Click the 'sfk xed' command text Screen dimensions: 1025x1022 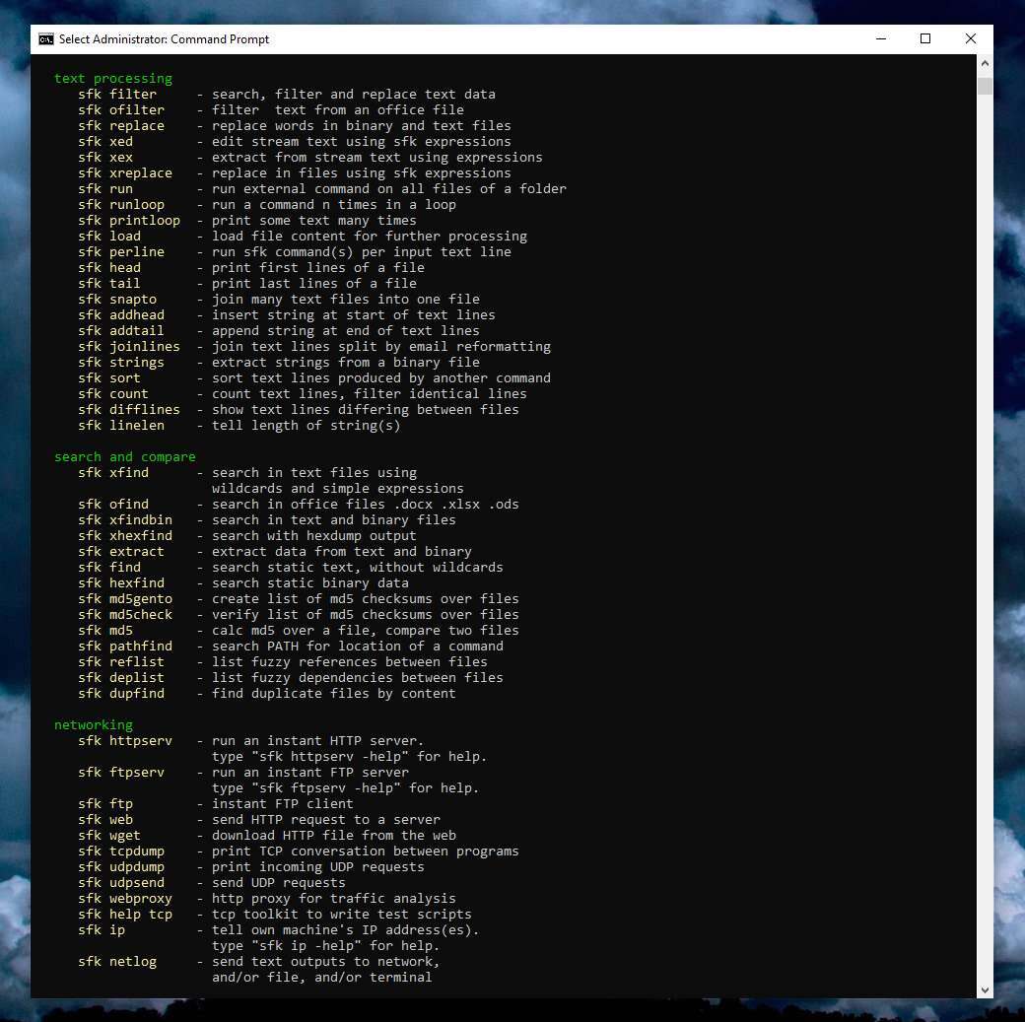pos(105,141)
